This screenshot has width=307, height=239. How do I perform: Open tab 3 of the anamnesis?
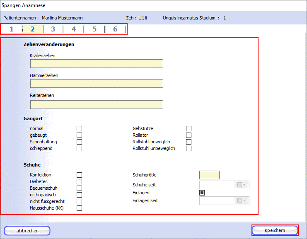coord(53,29)
